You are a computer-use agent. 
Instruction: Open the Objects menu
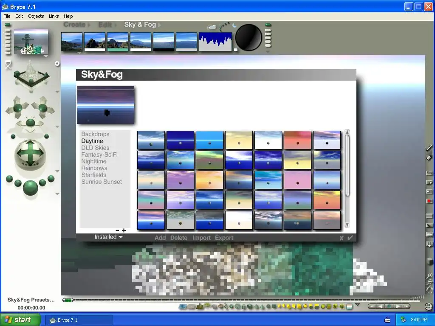click(36, 16)
